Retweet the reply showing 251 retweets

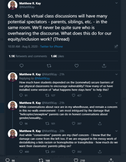point(47,152)
